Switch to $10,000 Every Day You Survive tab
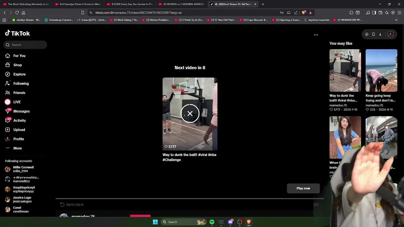404x227 pixels. click(x=130, y=4)
